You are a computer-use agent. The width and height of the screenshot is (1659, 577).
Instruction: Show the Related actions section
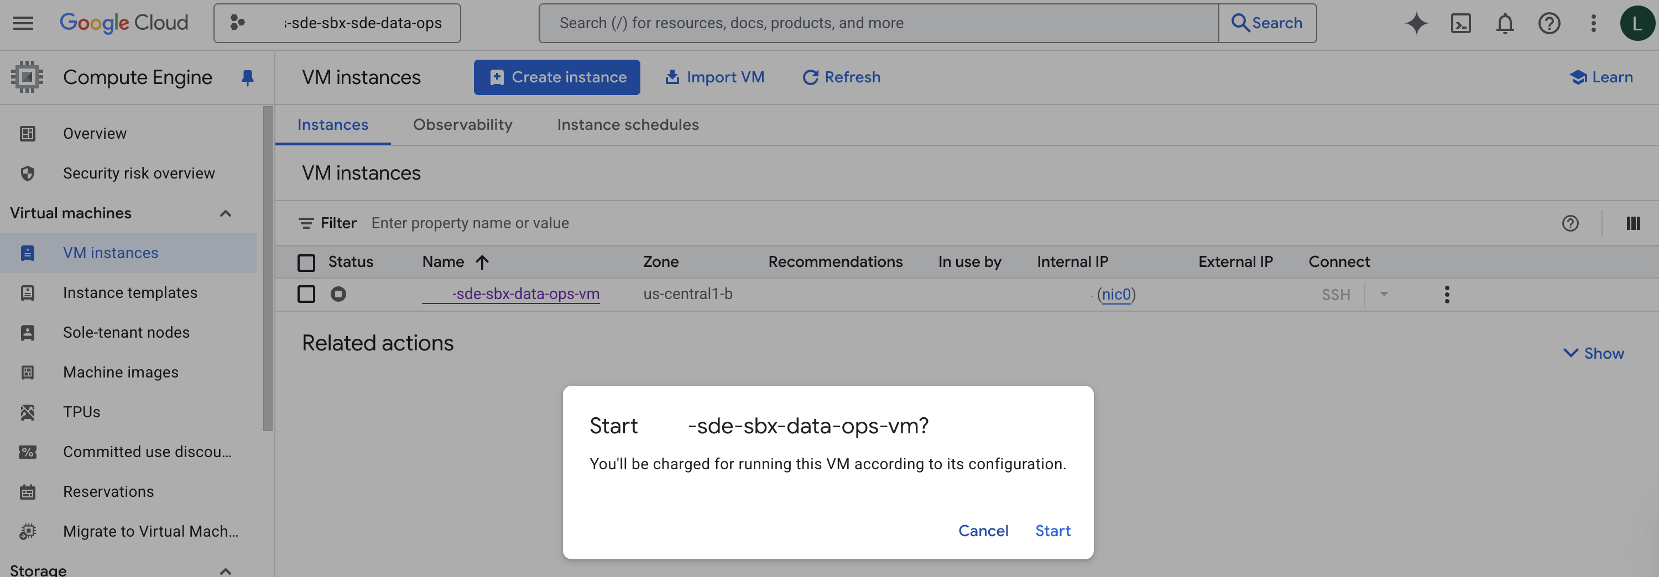(1594, 354)
